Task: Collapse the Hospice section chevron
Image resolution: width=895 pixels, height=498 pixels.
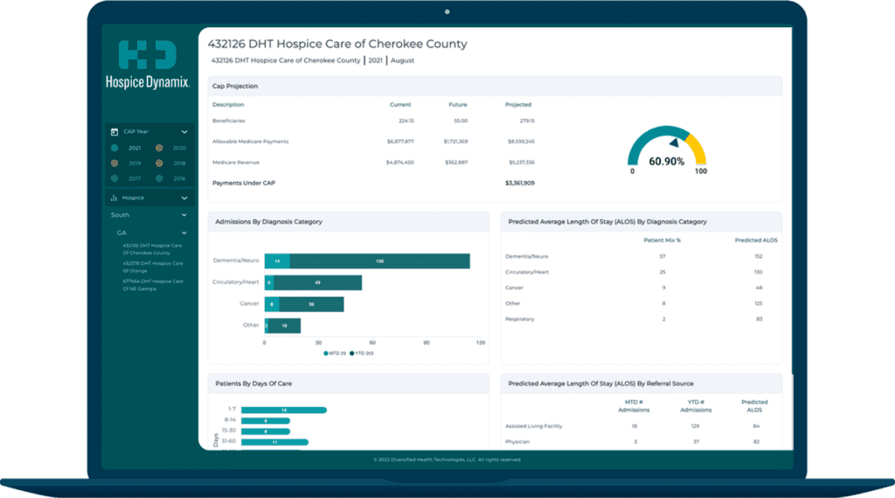Action: 184,198
